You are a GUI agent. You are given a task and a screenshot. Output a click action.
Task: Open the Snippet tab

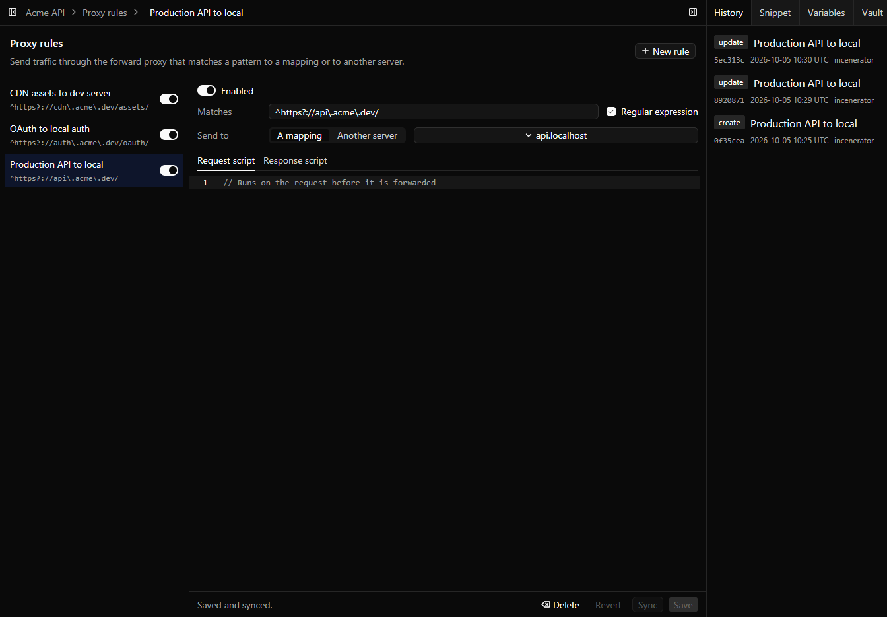775,13
